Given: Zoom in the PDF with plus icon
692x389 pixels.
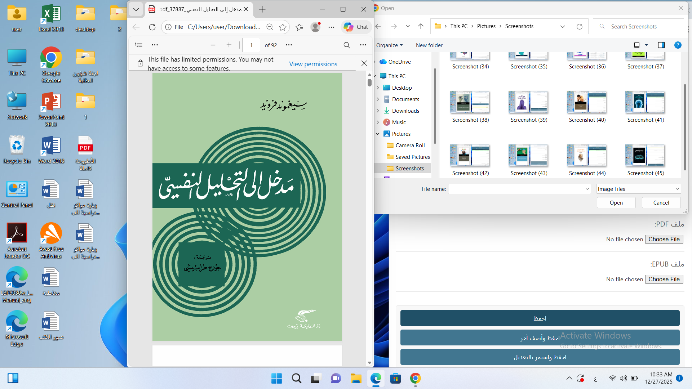Looking at the screenshot, I should [x=229, y=45].
